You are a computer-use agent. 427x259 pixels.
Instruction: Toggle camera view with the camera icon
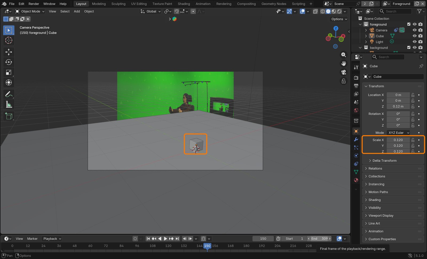pos(343,72)
